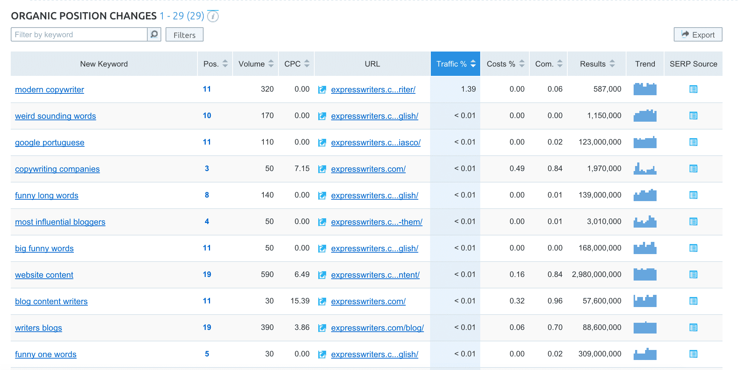Image resolution: width=739 pixels, height=370 pixels.
Task: Open SERP source icon for modern copywriter
Action: (693, 89)
